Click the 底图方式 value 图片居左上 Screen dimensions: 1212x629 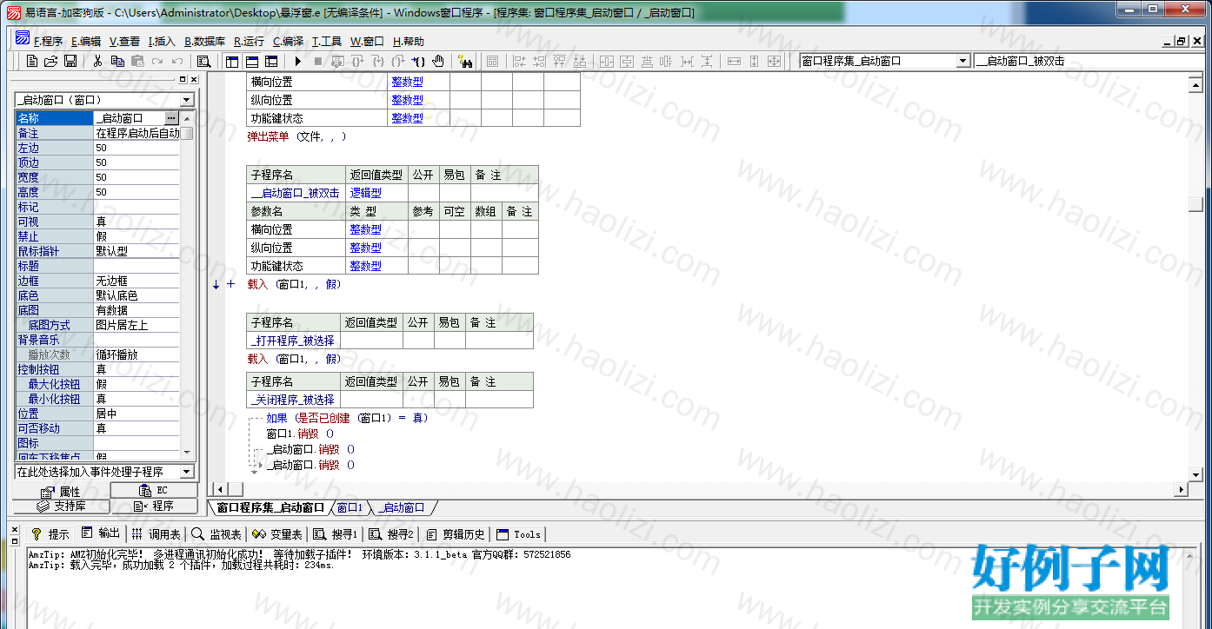[x=137, y=325]
